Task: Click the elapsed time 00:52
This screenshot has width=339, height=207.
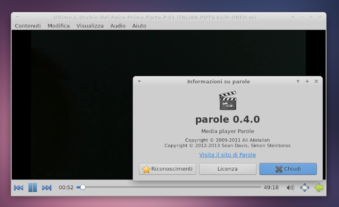Action: pyautogui.click(x=66, y=188)
